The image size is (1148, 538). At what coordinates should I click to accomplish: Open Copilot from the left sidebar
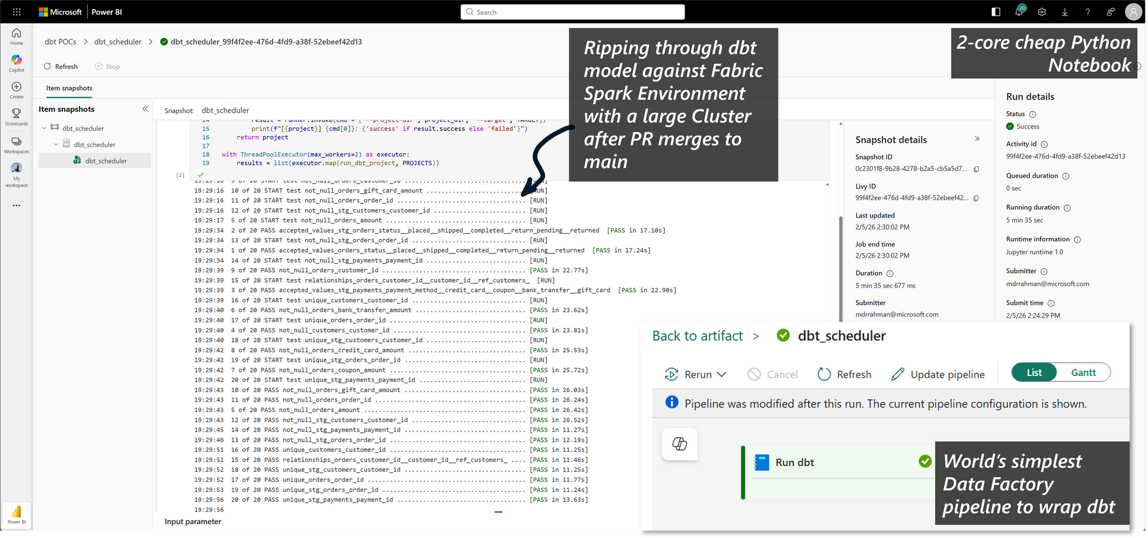click(16, 62)
